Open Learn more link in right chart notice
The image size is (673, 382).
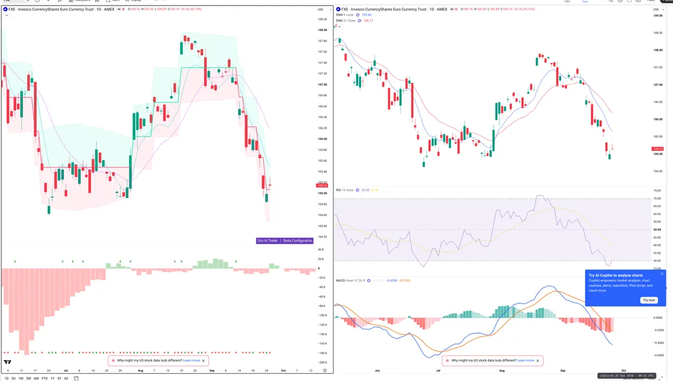click(x=526, y=361)
